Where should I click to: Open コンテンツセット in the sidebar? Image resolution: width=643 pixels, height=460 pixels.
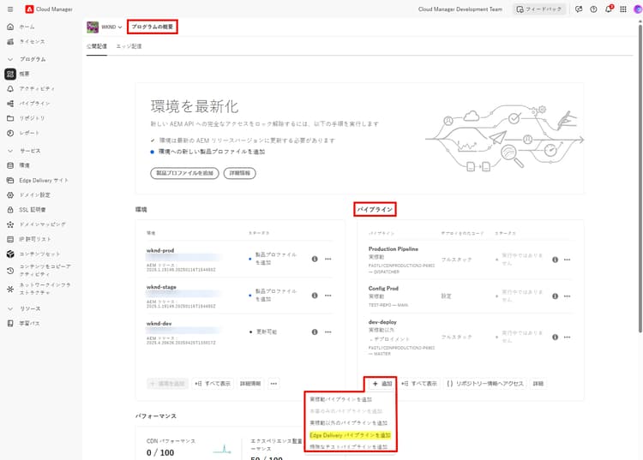coord(39,254)
